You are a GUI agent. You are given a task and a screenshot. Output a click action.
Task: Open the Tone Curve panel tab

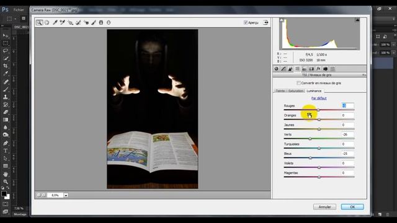click(283, 69)
